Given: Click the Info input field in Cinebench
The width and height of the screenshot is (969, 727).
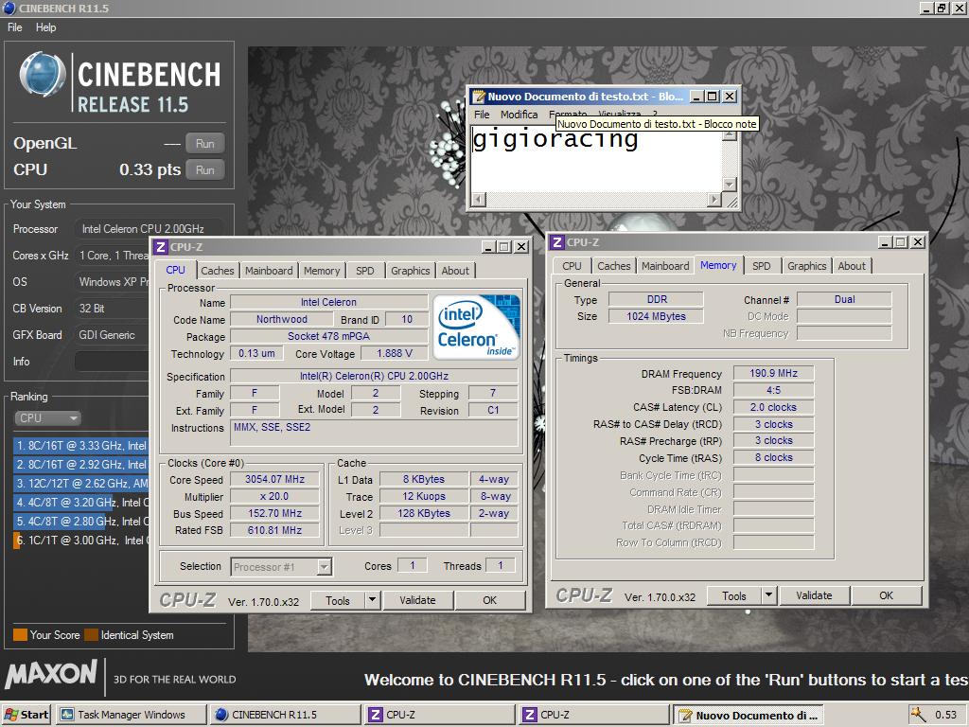Looking at the screenshot, I should coord(112,362).
